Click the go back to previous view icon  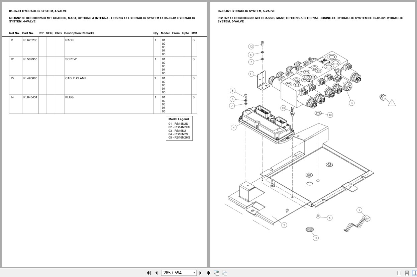(216, 273)
